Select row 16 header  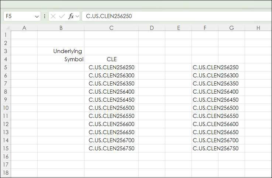(x=6, y=157)
